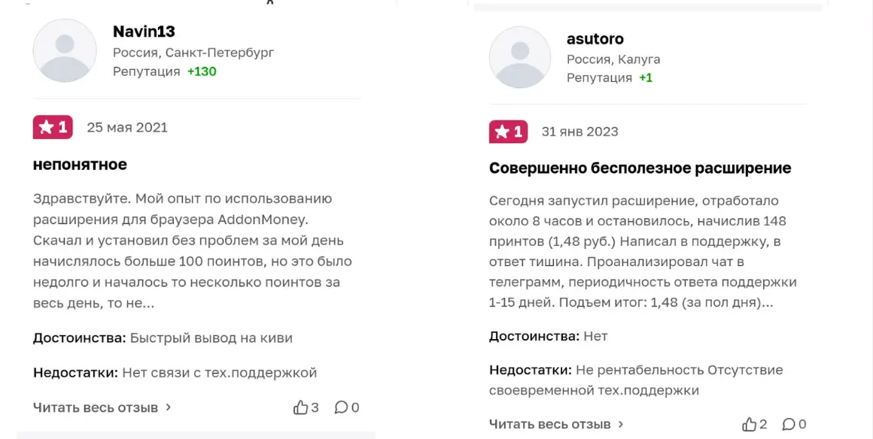Click Navin13's avatar placeholder icon
This screenshot has width=873, height=439.
(x=65, y=51)
